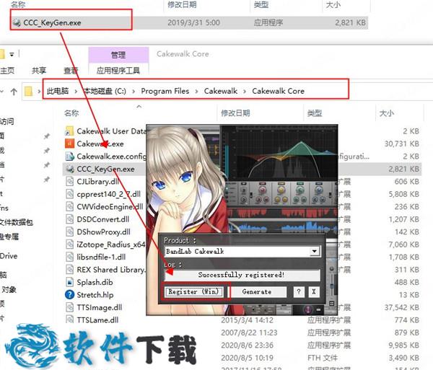Viewport: 433px width, 370px height.
Task: Click the TTSImage.dll file name
Action: [100, 307]
